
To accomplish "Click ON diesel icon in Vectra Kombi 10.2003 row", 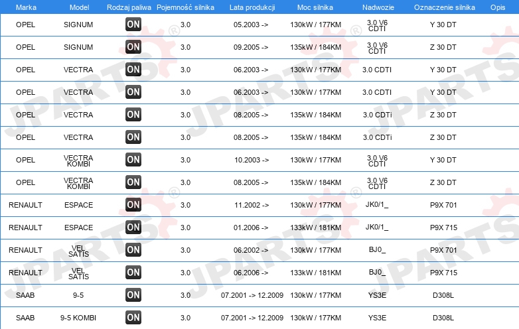I will (x=133, y=160).
